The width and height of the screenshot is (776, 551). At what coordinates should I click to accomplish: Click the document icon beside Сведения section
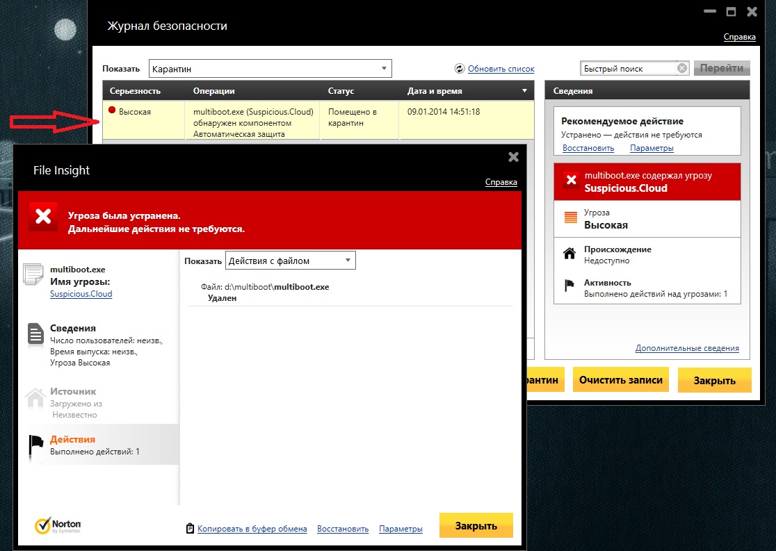[35, 334]
